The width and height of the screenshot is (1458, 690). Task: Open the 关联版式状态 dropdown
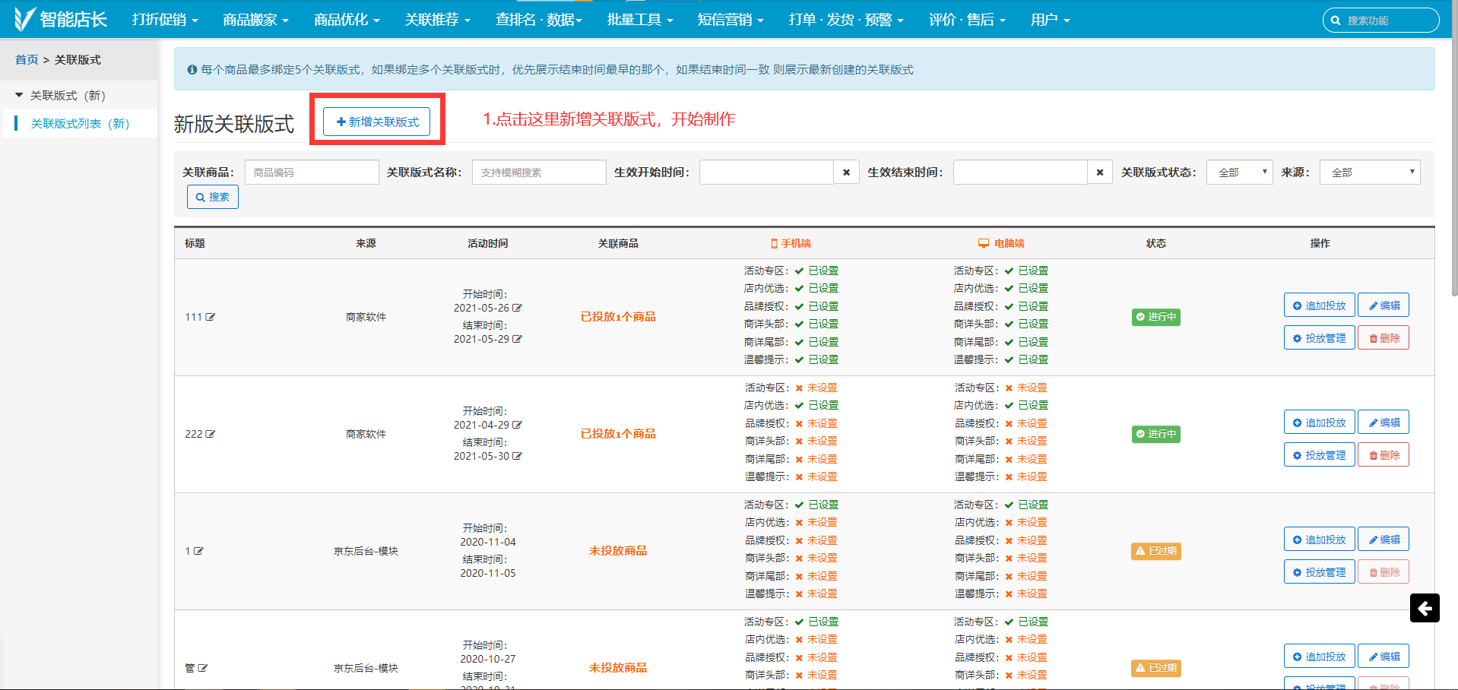(x=1239, y=172)
